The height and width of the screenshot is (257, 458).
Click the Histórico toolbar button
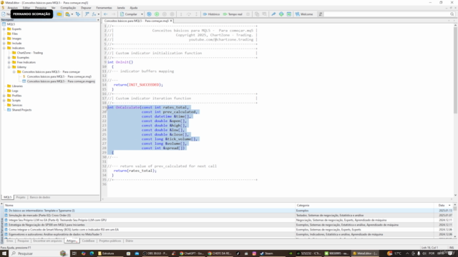click(x=211, y=14)
